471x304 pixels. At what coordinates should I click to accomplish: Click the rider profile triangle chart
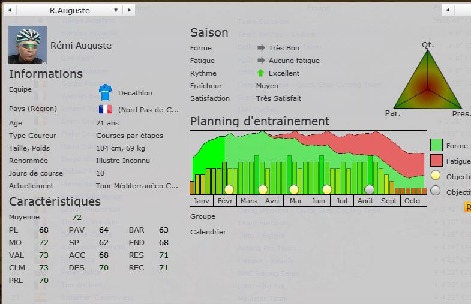point(427,80)
